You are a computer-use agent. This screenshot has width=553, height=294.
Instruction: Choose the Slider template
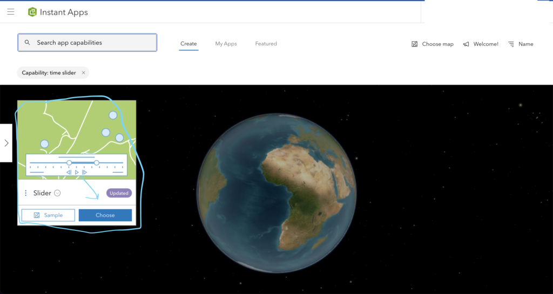tap(105, 215)
